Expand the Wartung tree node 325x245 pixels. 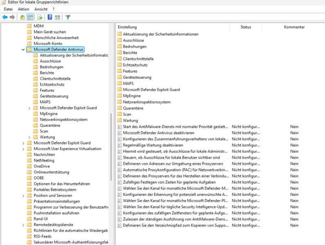(x=29, y=137)
